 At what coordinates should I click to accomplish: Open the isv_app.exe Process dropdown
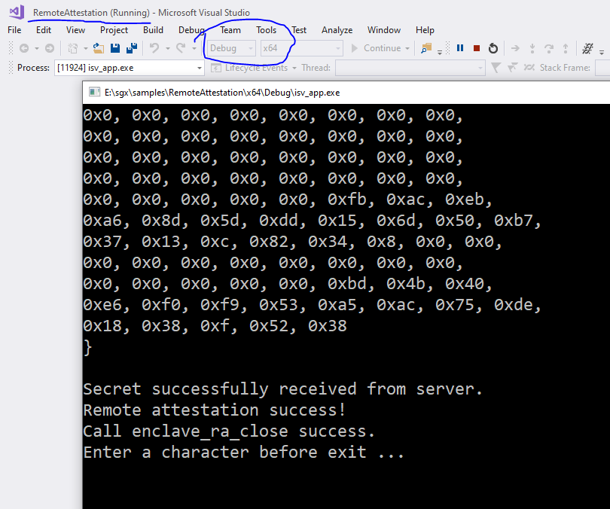point(200,67)
